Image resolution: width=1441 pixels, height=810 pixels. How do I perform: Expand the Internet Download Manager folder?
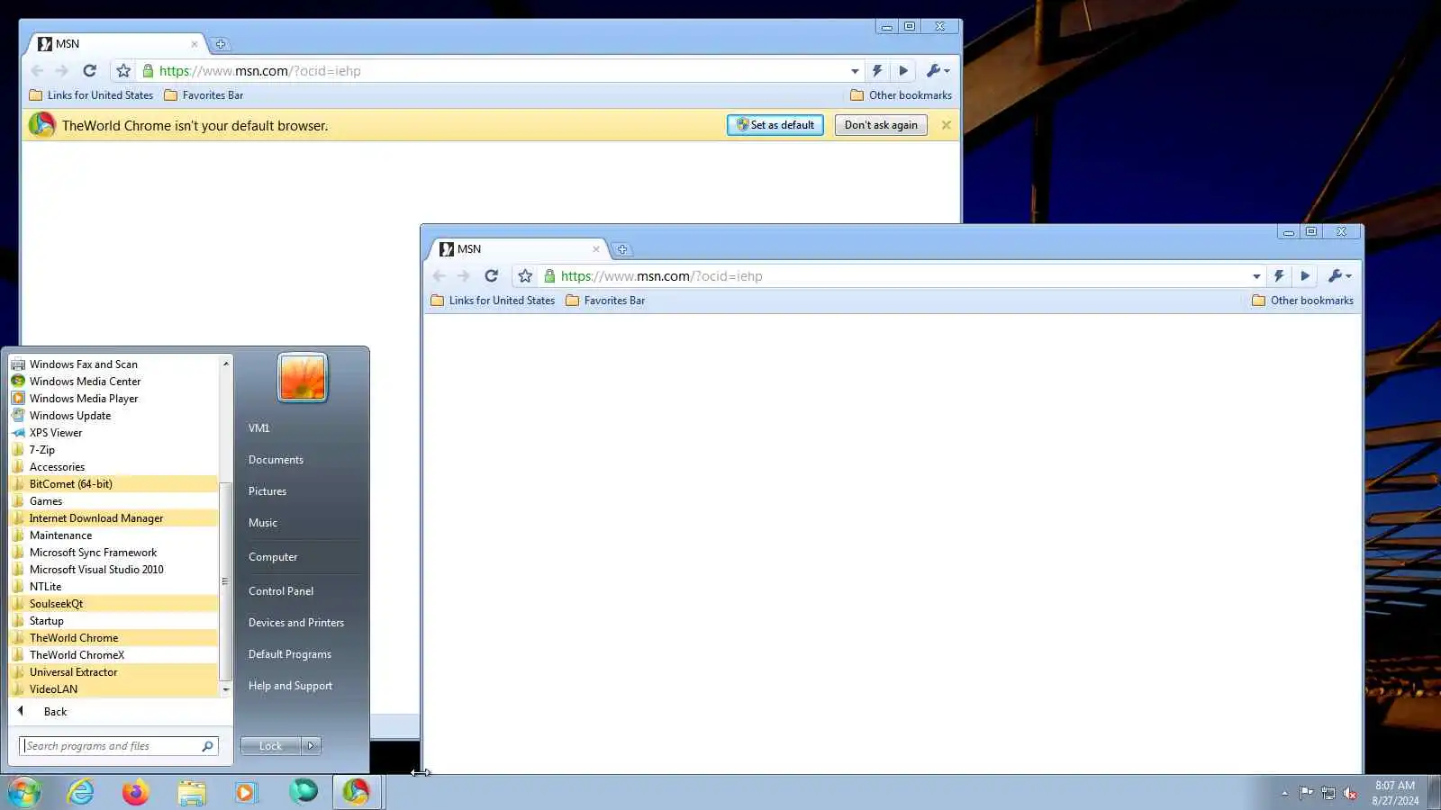point(113,518)
